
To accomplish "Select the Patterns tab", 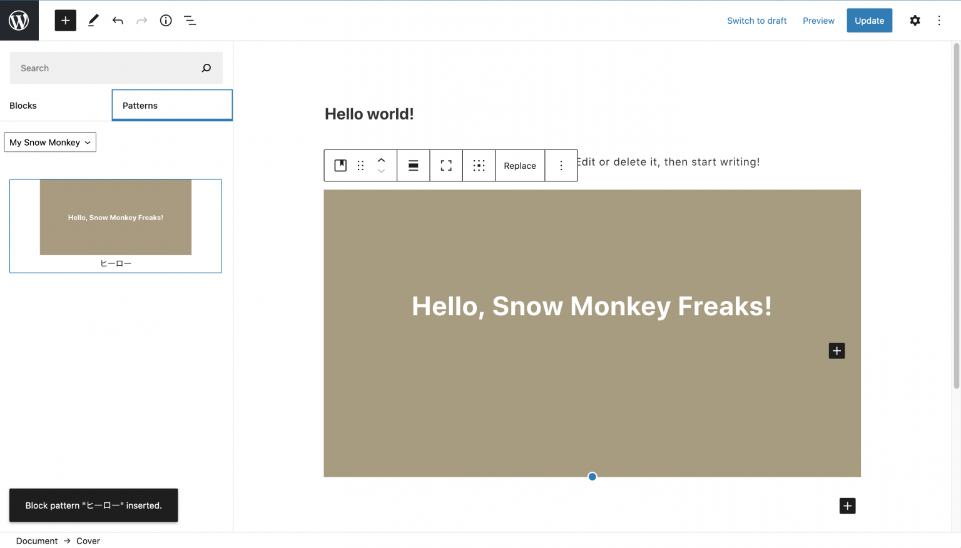I will 140,105.
